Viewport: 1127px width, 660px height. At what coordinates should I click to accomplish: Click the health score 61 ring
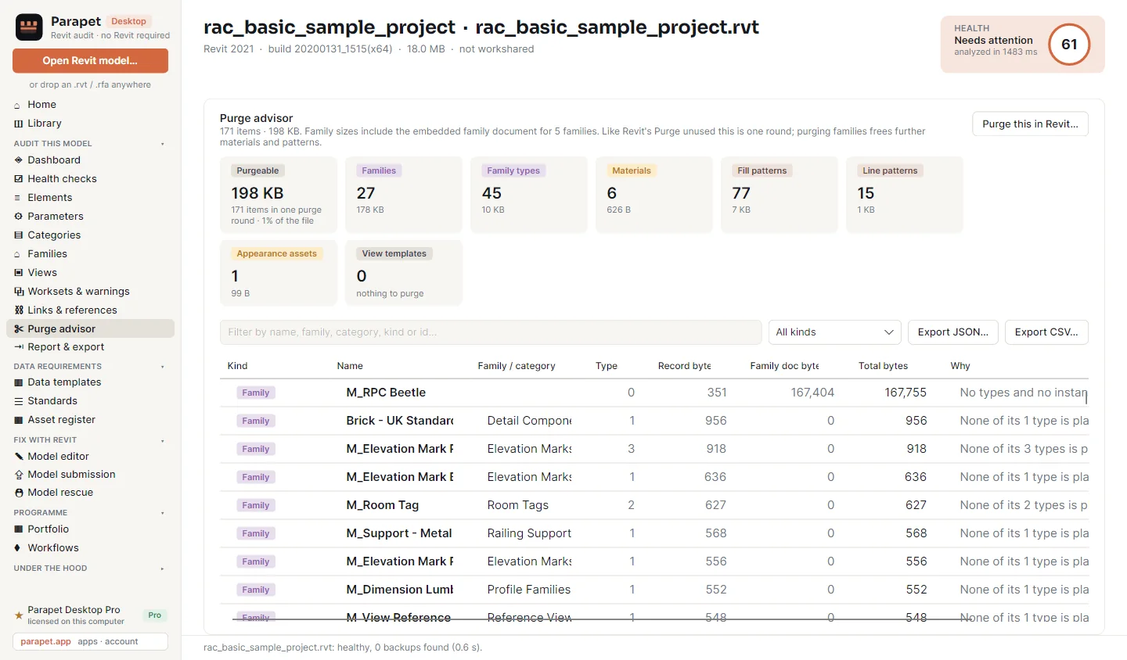(x=1069, y=45)
